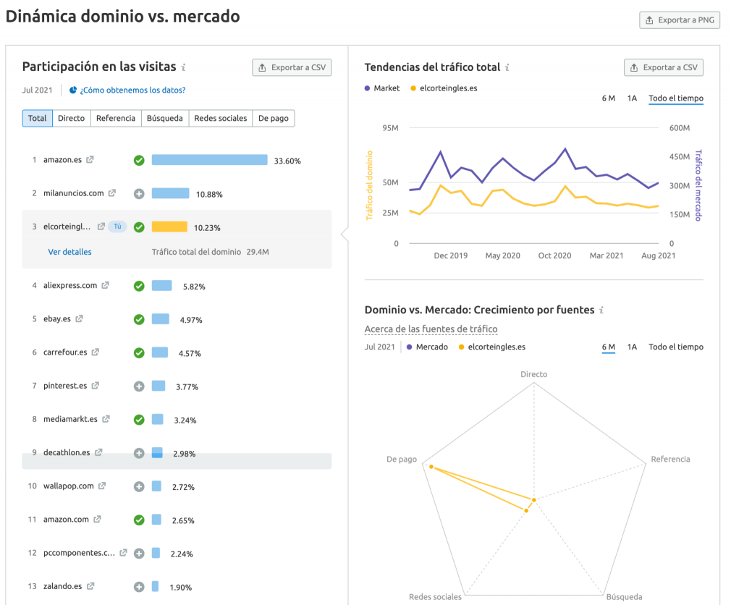Select Todo el tiempo for traffic trends

[676, 98]
